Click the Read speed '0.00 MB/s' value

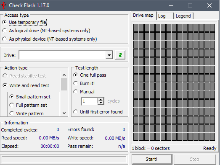(x=49, y=138)
